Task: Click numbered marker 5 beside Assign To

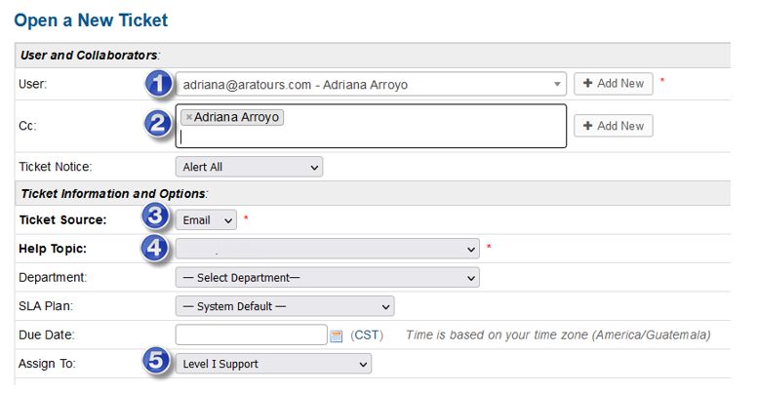Action: tap(158, 362)
